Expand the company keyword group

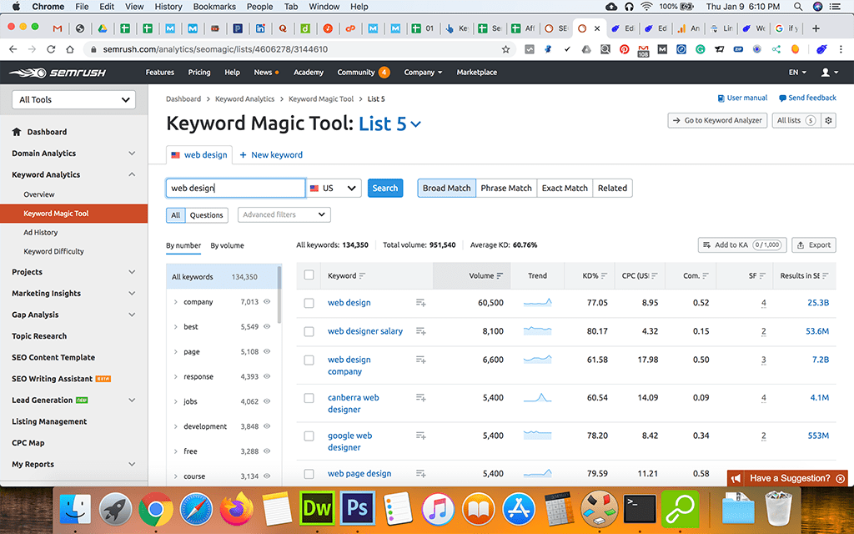[175, 302]
